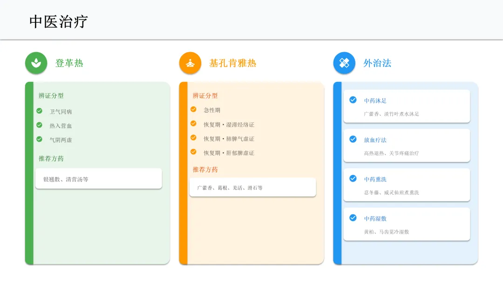Screen dimensions: 503x283
Task: Select the 银翘散、清营汤等 prescription box
Action: (98, 179)
